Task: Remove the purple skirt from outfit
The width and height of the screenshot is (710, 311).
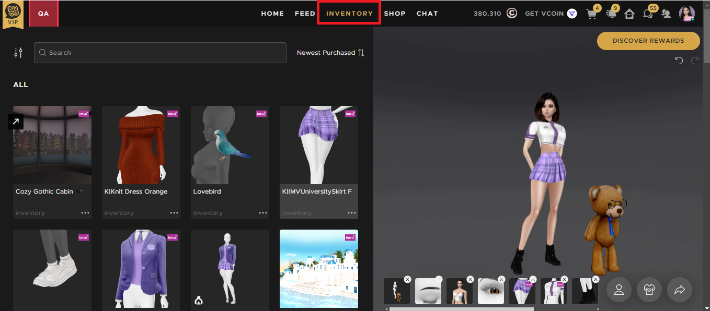Action: 533,280
